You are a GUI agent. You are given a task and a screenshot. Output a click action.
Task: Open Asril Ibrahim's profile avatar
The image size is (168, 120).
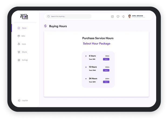point(130,16)
